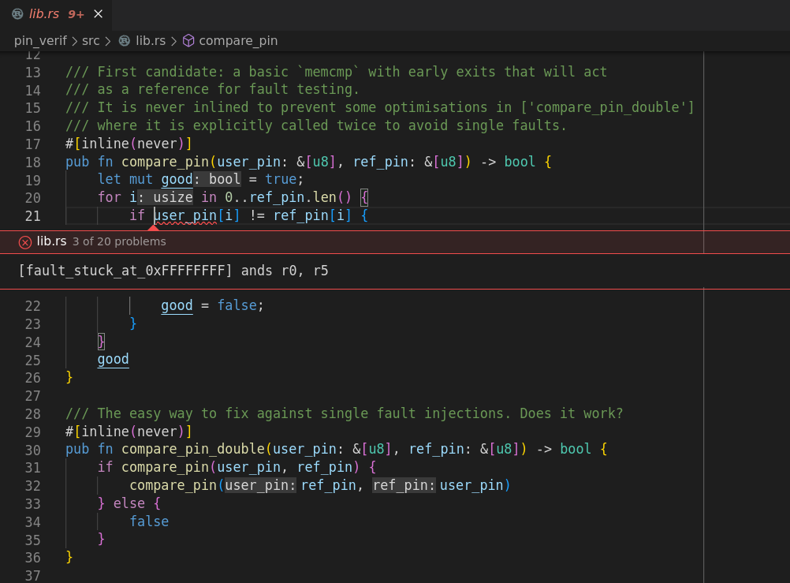Open the lib.rs file breadcrumb

click(151, 41)
